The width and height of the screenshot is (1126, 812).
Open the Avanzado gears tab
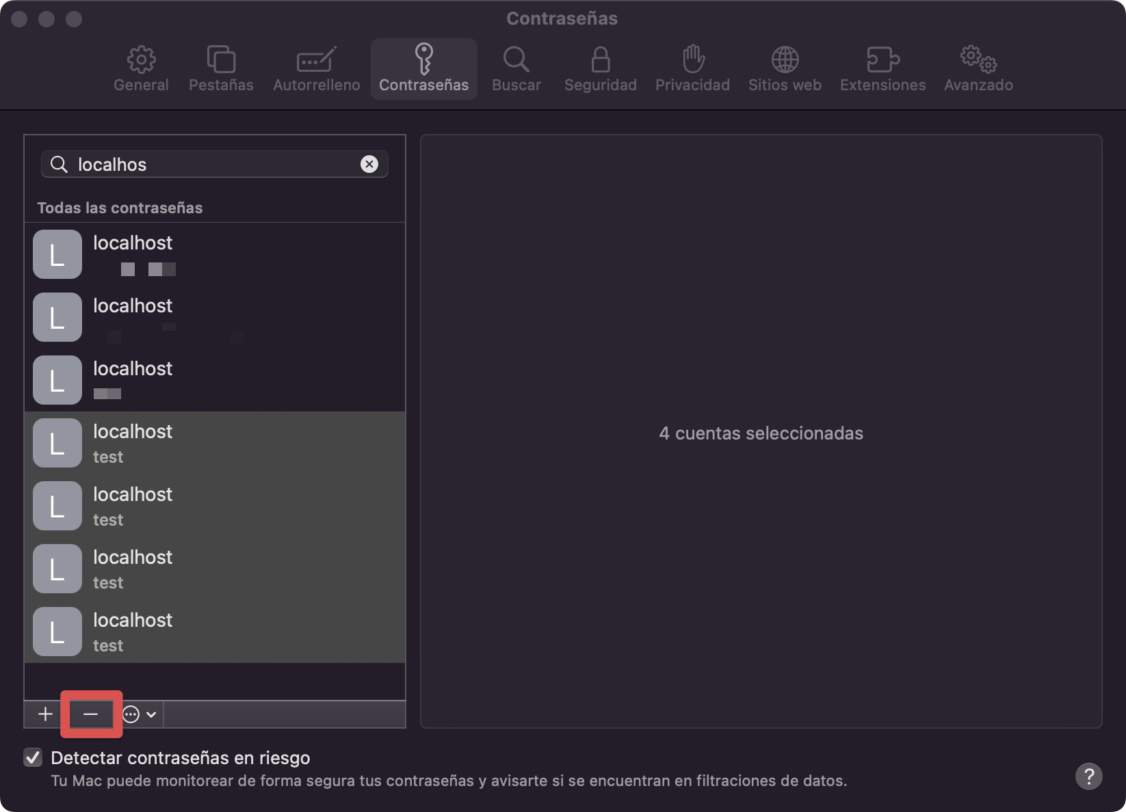click(978, 69)
